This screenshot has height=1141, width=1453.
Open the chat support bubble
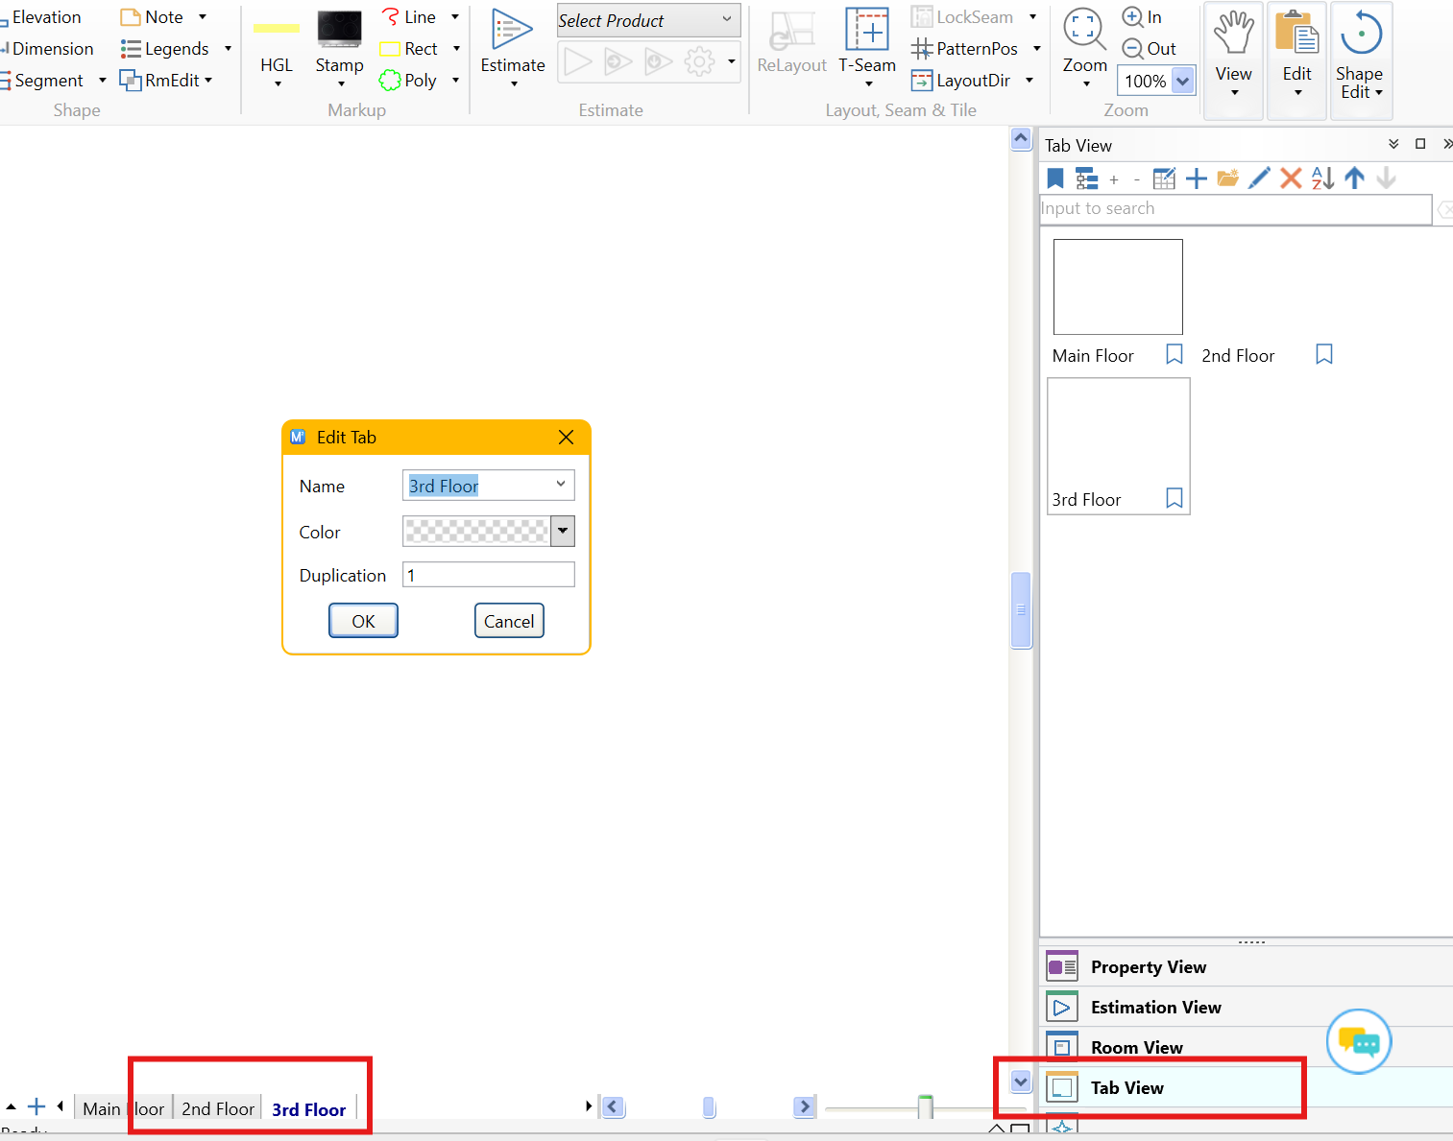[1359, 1041]
